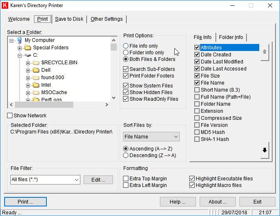Uncheck the Attributes field

[x=197, y=48]
